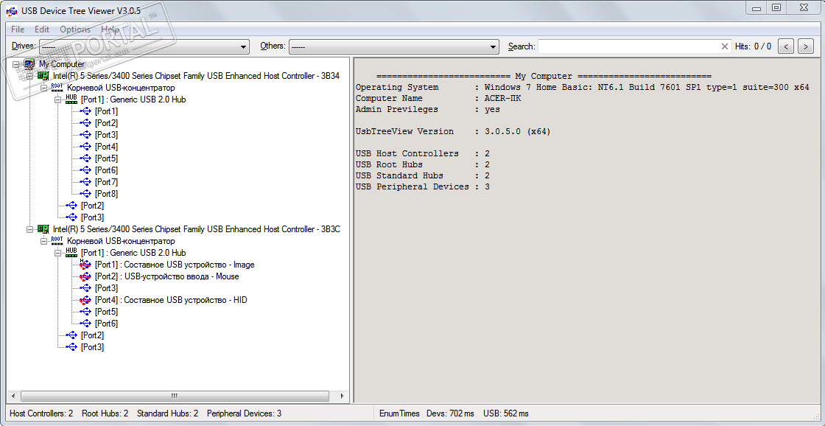Click HUB icon under the 3B34 root hub
Viewport: 825px width, 426px height.
72,99
